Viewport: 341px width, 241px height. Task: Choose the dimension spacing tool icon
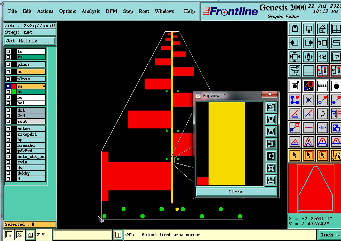click(322, 128)
